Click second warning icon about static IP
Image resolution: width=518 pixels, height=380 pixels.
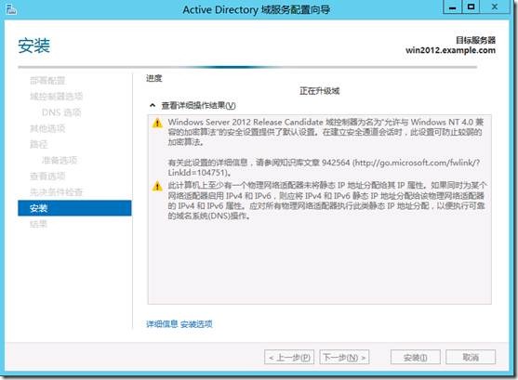(x=157, y=186)
